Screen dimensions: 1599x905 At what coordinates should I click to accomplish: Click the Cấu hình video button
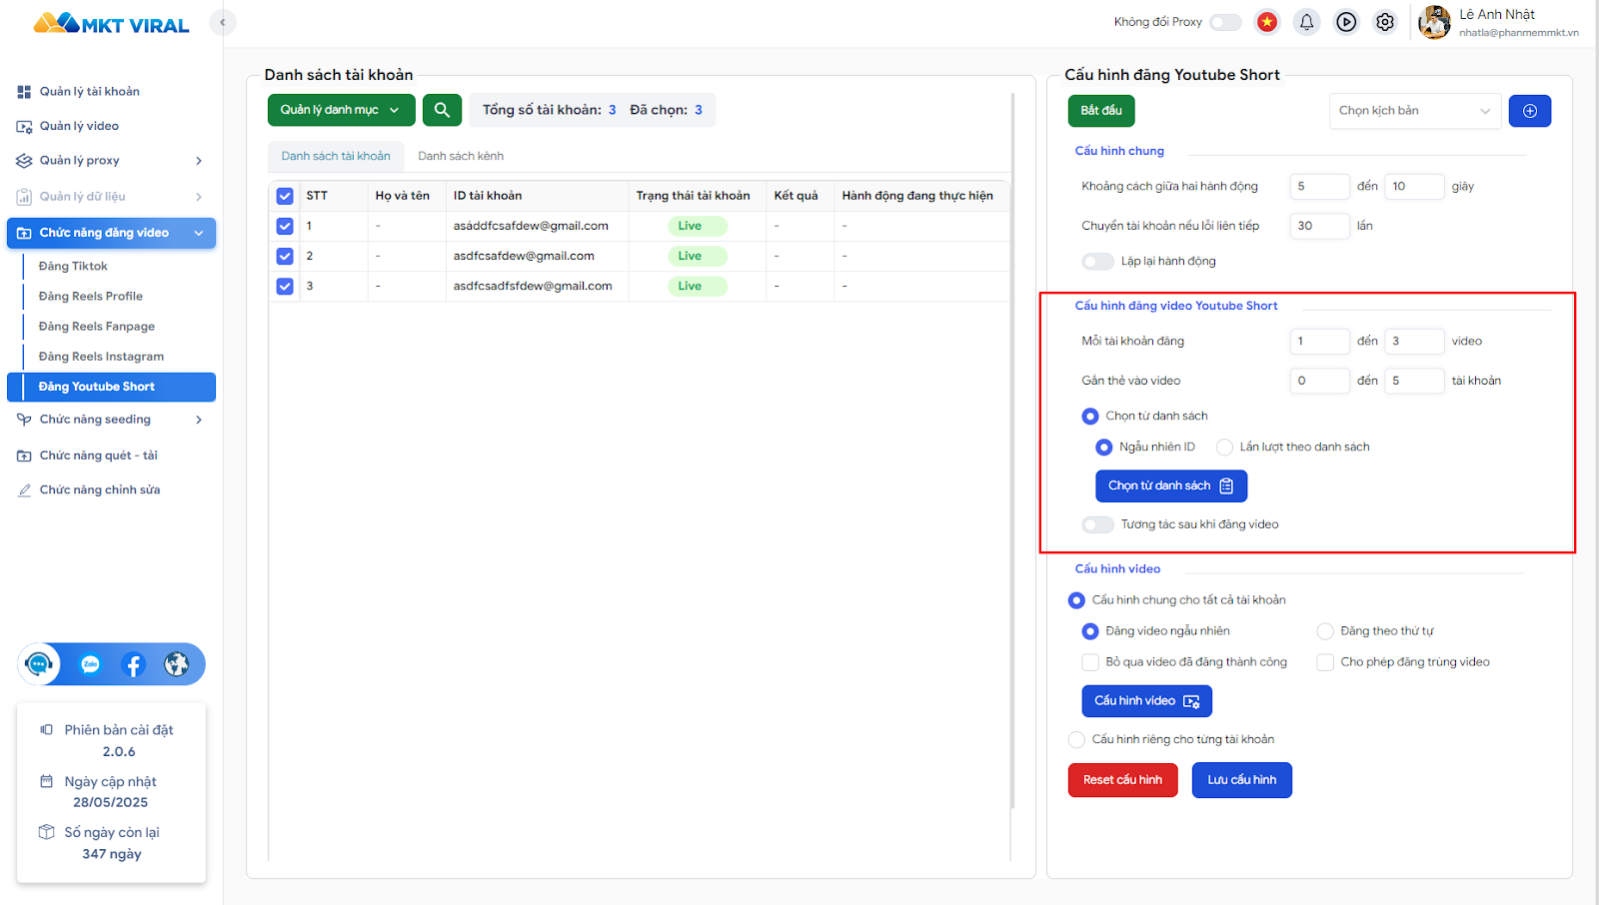click(1147, 701)
